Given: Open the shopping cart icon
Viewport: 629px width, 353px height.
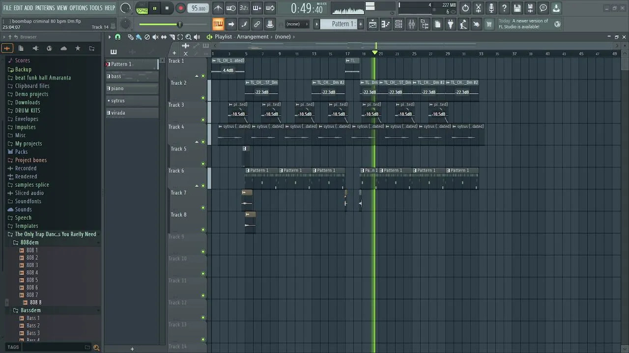Looking at the screenshot, I should tap(489, 24).
